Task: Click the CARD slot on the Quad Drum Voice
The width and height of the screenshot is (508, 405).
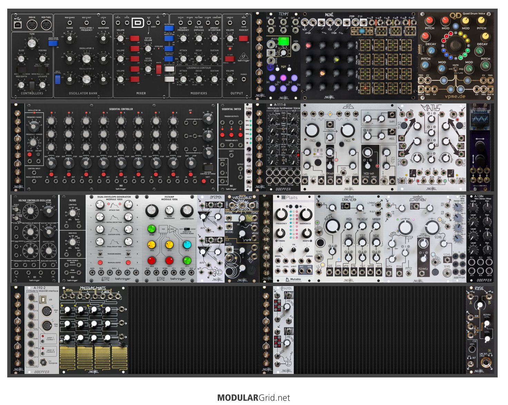Action: click(420, 49)
